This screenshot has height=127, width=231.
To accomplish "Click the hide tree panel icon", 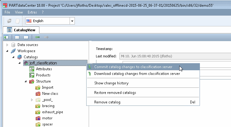I will click(x=6, y=37).
